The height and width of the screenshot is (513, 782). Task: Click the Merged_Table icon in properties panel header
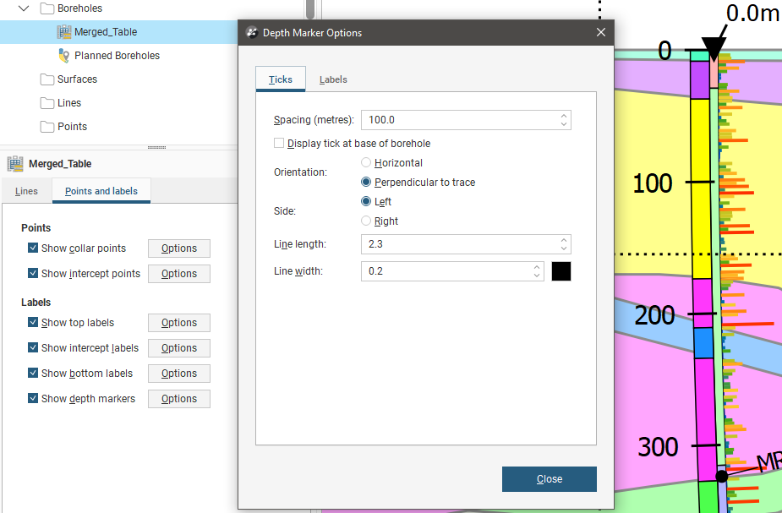(x=15, y=163)
